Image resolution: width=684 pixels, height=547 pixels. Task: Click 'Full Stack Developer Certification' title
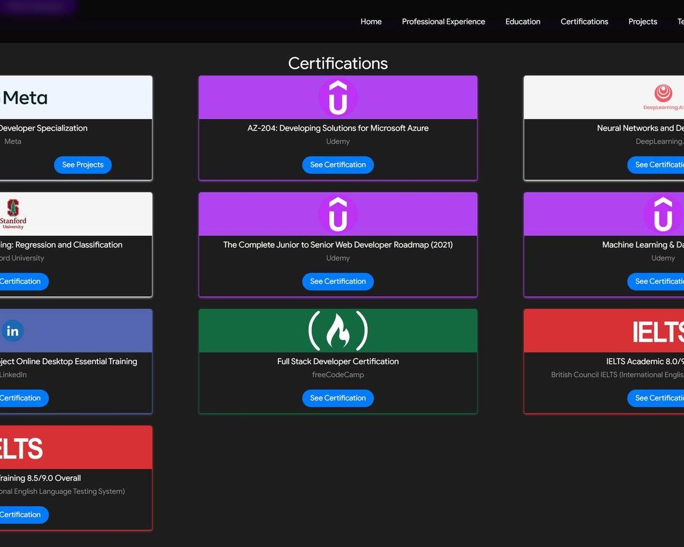[338, 361]
